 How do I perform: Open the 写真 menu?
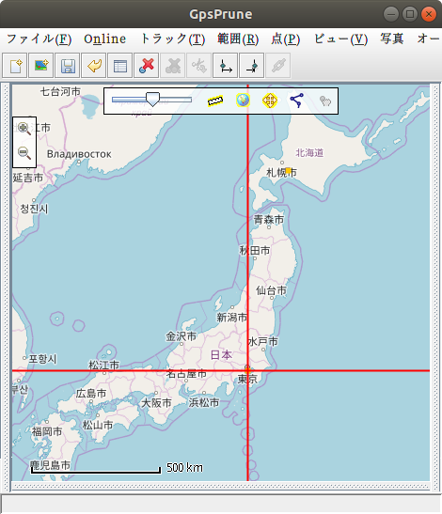(x=392, y=39)
